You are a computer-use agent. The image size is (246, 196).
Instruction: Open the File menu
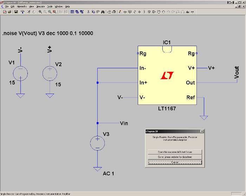point(7,6)
